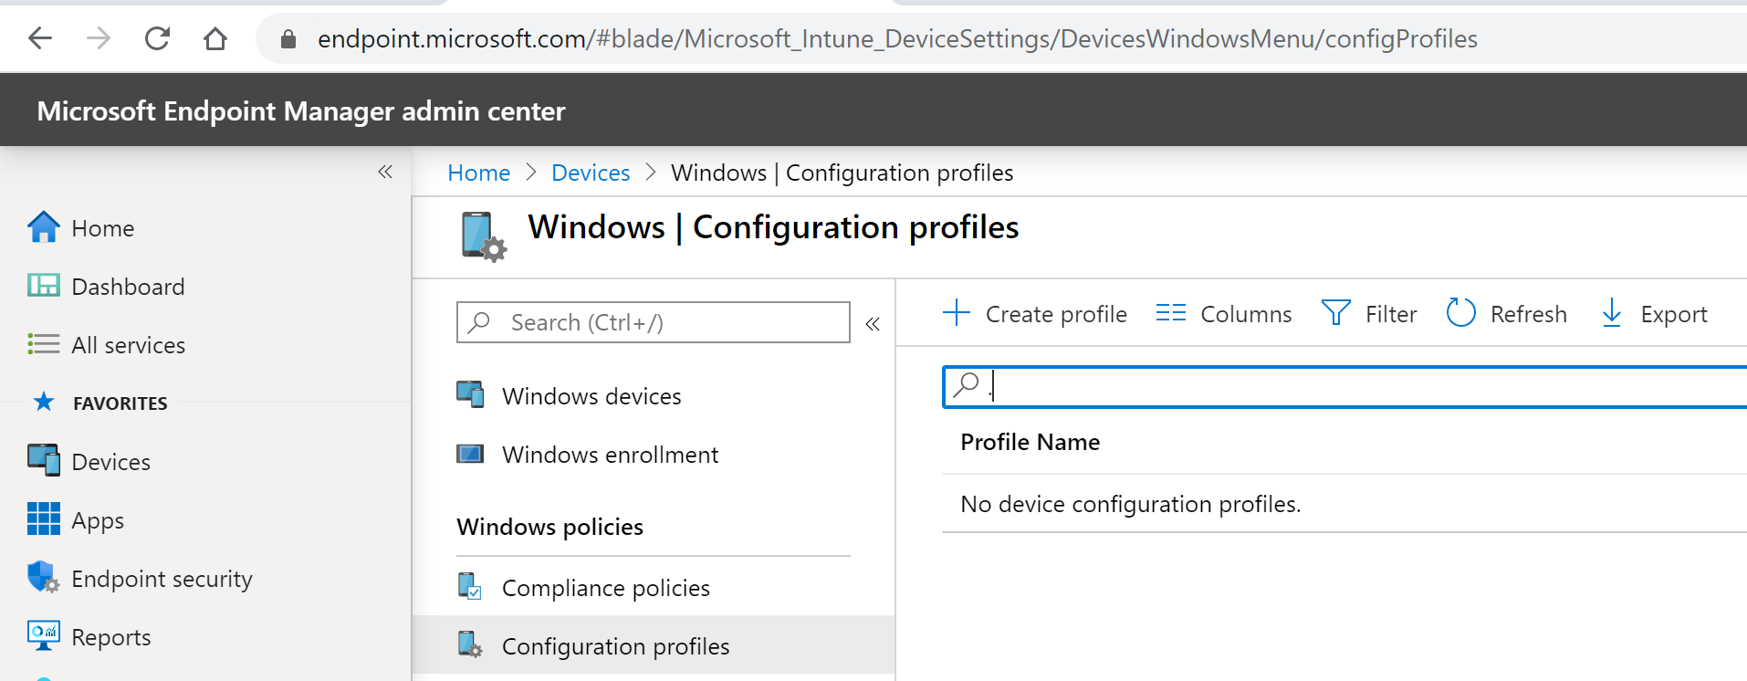Collapse the left navigation sidebar
This screenshot has width=1747, height=681.
coord(385,172)
